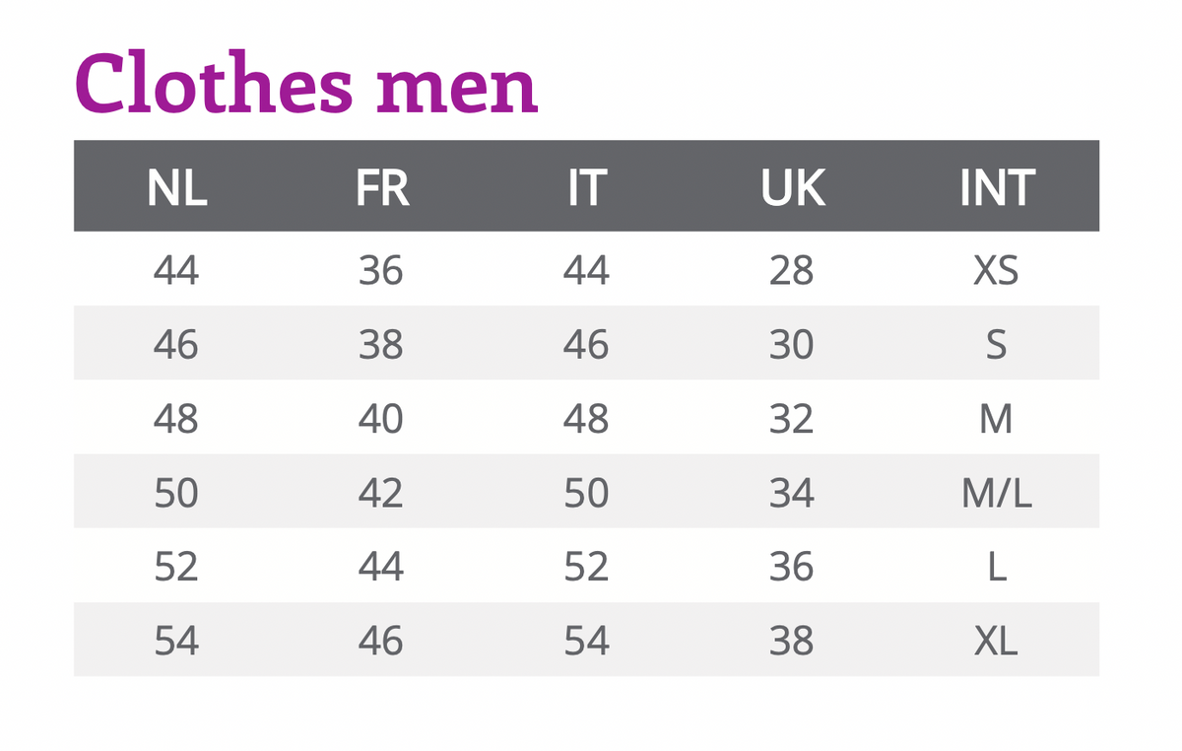Image resolution: width=1182 pixels, height=751 pixels.
Task: Click FR size 36 cell
Action: pyautogui.click(x=381, y=270)
